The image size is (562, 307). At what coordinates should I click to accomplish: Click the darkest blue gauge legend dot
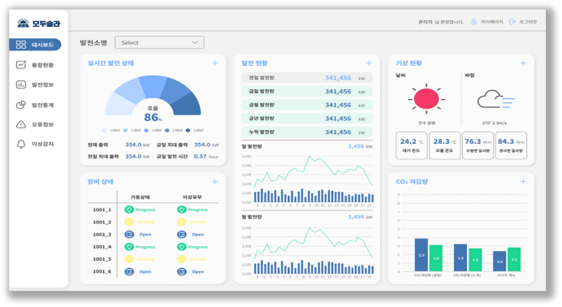click(x=188, y=131)
